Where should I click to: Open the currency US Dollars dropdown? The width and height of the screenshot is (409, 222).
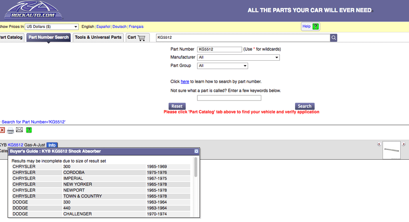coord(52,27)
